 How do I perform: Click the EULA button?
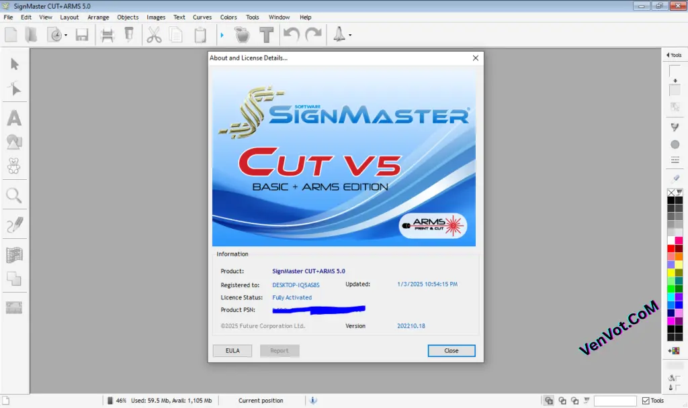232,350
